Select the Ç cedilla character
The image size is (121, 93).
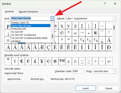click(x=49, y=47)
